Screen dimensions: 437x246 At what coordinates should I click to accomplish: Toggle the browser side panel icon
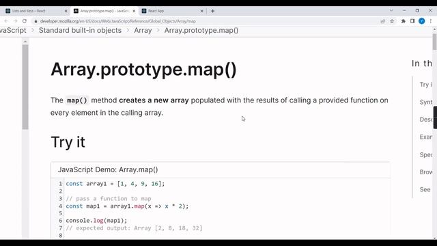pyautogui.click(x=412, y=21)
